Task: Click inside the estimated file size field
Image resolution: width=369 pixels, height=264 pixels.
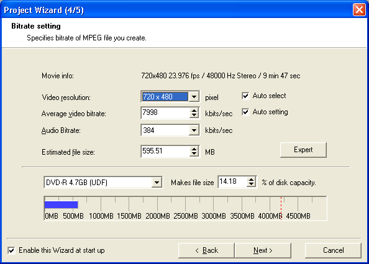Action: [x=165, y=152]
